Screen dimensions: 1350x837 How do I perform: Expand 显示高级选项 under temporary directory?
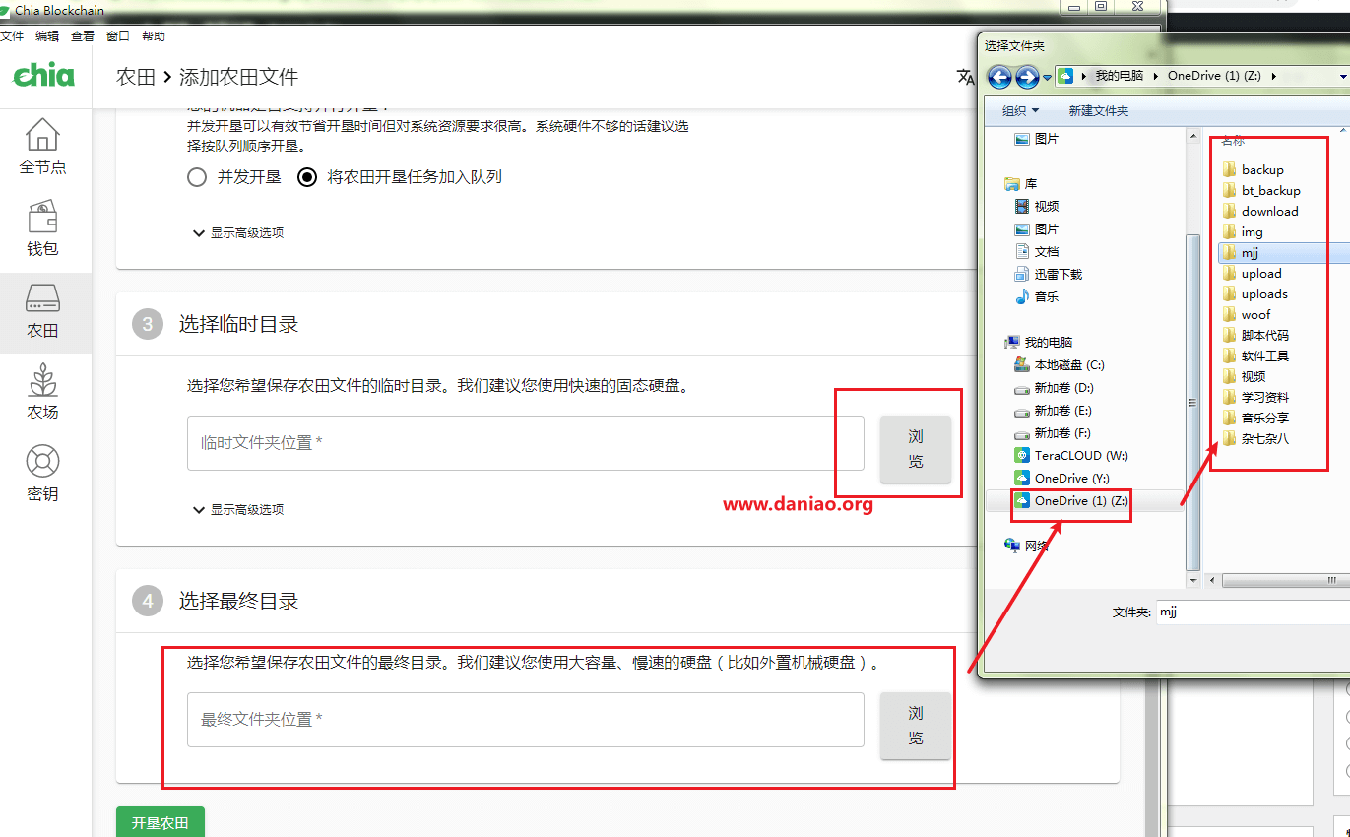(238, 510)
